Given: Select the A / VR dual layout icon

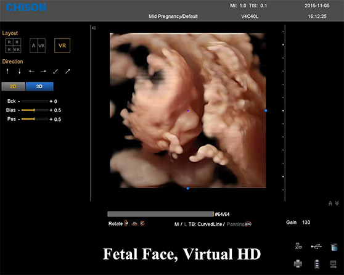Looking at the screenshot, I should [x=38, y=46].
